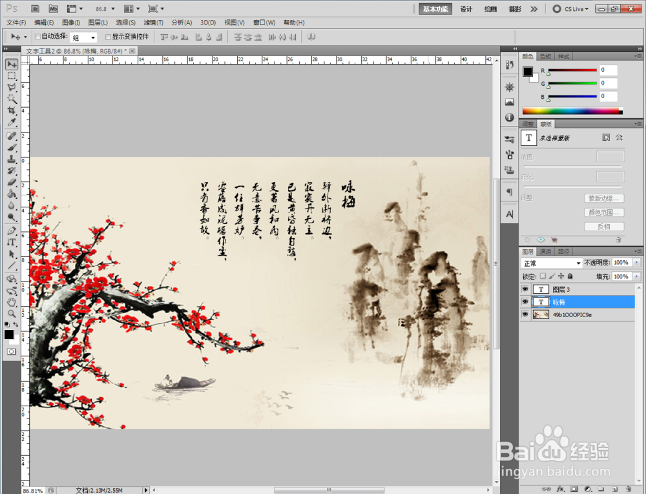Switch to the 色板 tab

pos(545,56)
